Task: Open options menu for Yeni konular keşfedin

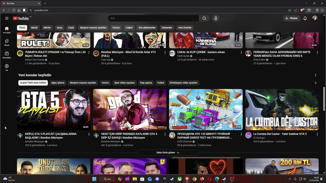Action: tap(316, 75)
